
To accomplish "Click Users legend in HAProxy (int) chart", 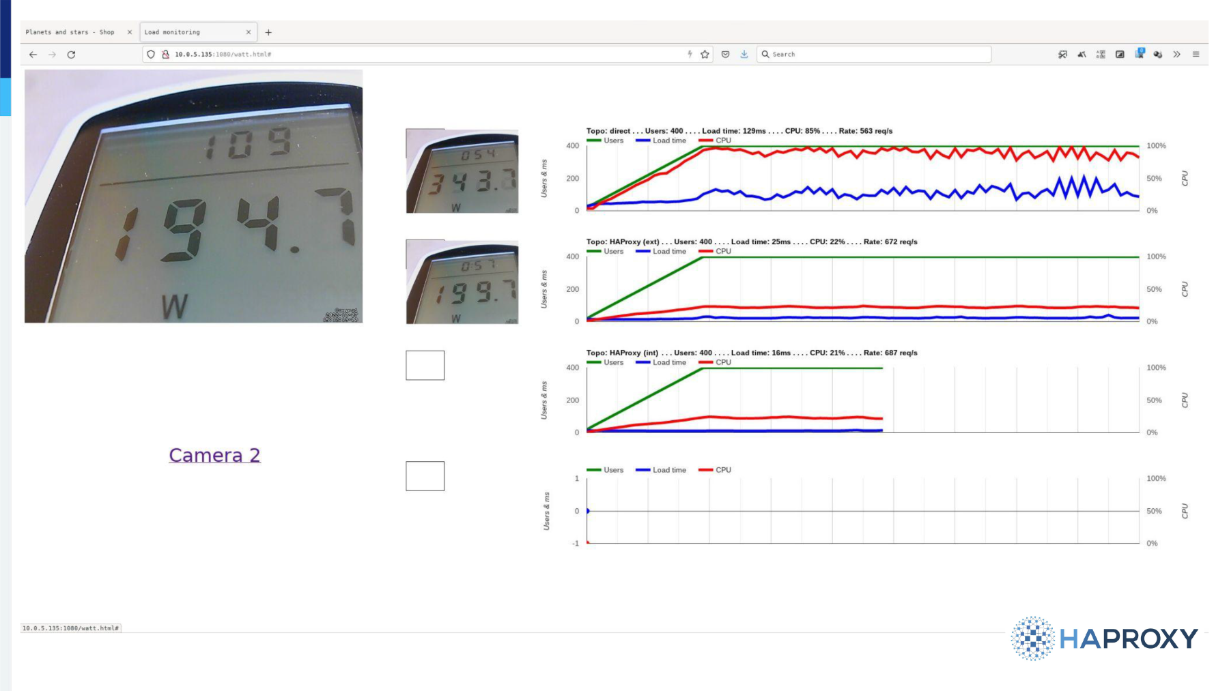I will (605, 362).
